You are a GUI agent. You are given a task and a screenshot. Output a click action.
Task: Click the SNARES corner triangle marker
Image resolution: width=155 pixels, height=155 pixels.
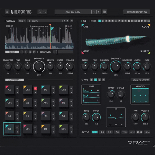pos(149,52)
